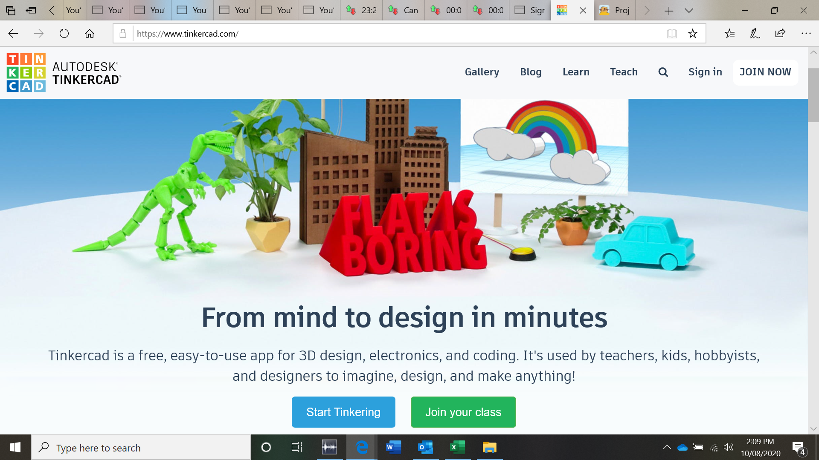Click the vertical scrollbar thumb
The height and width of the screenshot is (460, 819).
tap(813, 95)
